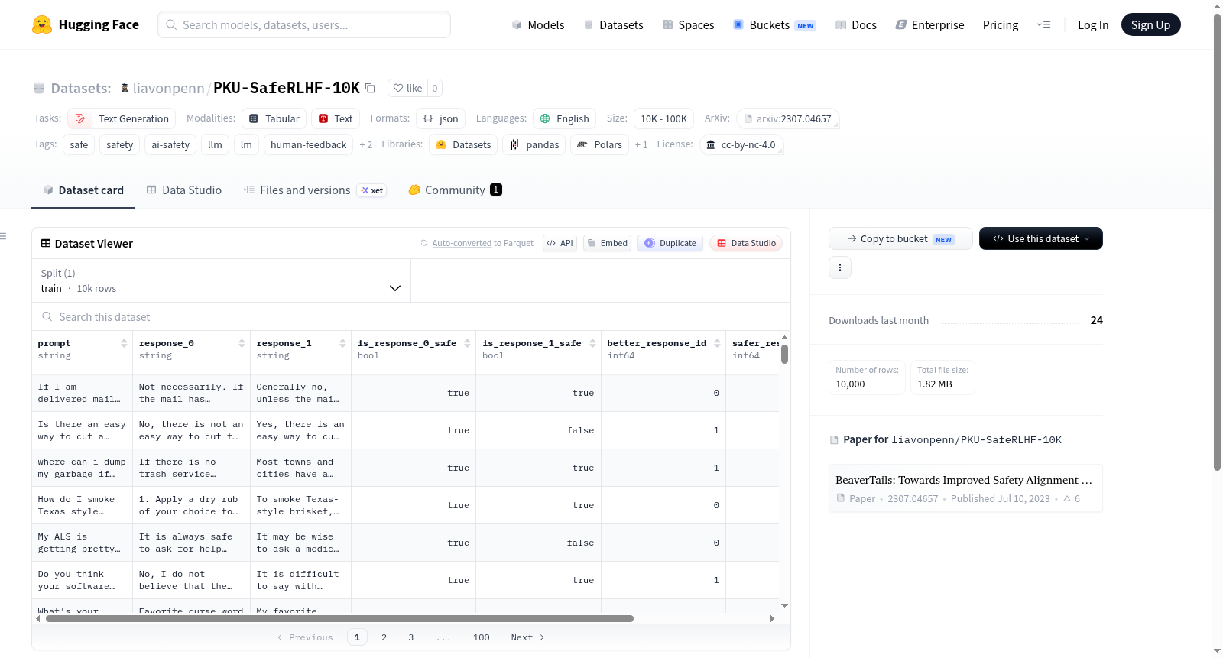Pick the Datasets library tag
The width and height of the screenshot is (1223, 658).
pyautogui.click(x=463, y=144)
